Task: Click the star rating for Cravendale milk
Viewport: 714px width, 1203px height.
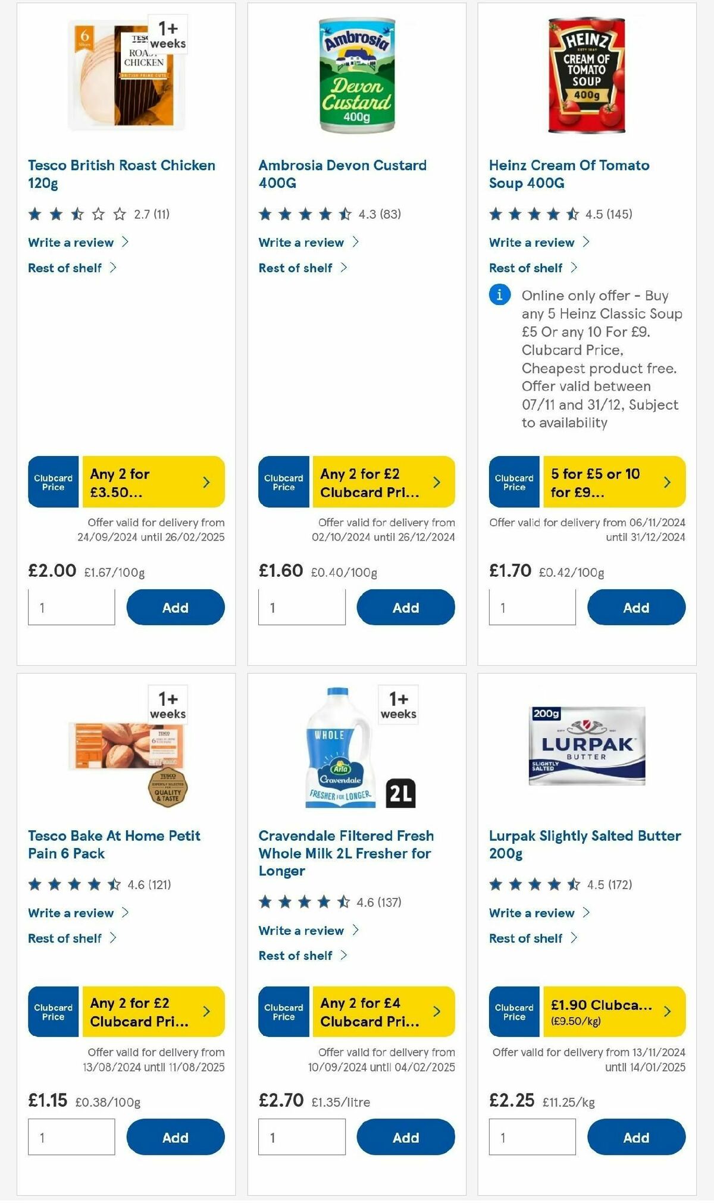Action: (x=300, y=902)
